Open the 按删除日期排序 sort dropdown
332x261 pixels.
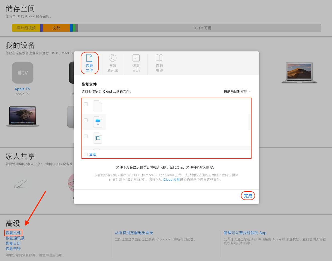pyautogui.click(x=237, y=92)
